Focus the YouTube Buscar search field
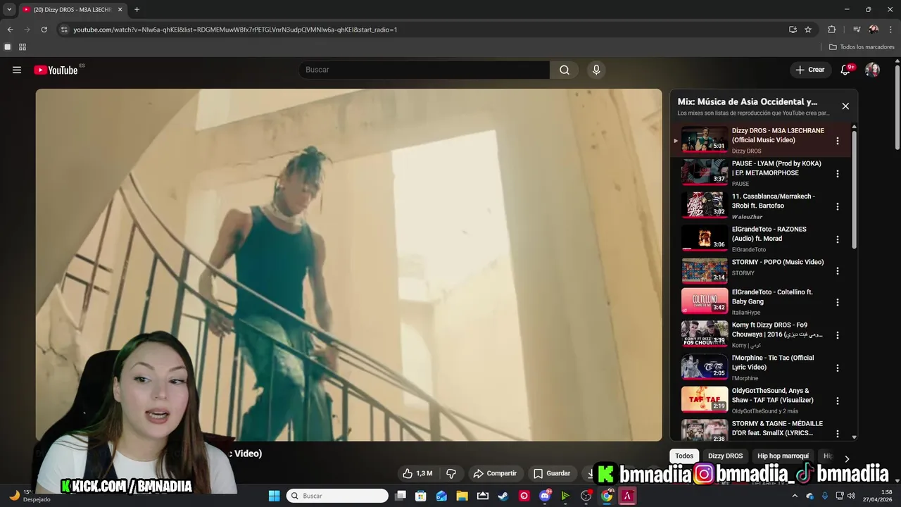The image size is (901, 507). (x=424, y=70)
